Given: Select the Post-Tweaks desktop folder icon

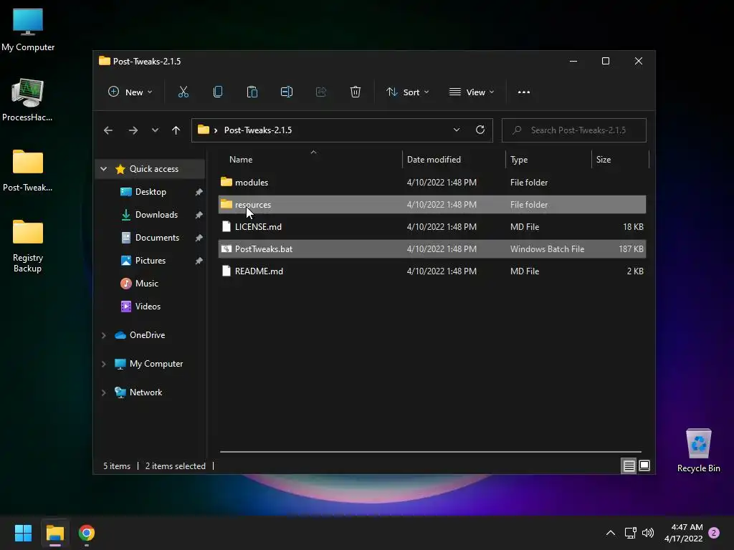Looking at the screenshot, I should tap(28, 170).
